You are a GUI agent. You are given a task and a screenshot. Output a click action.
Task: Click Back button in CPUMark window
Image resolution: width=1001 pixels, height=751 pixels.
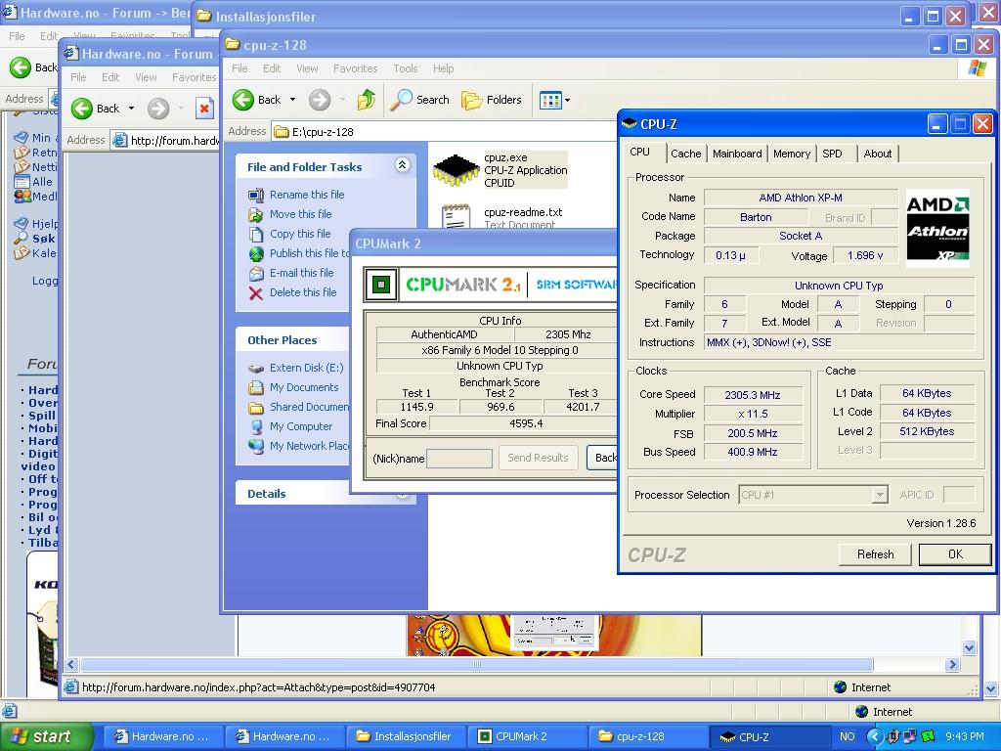pyautogui.click(x=602, y=458)
